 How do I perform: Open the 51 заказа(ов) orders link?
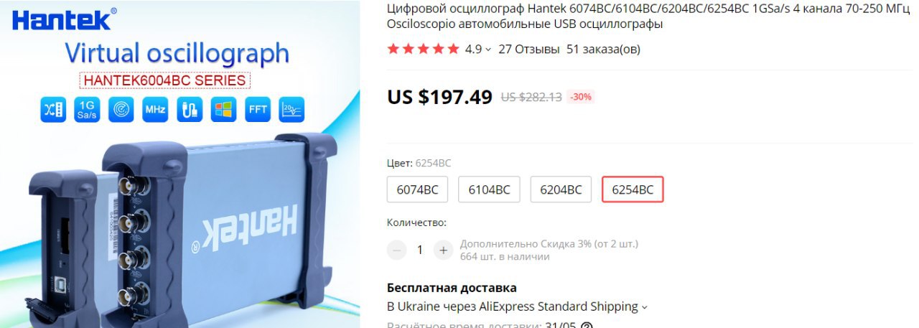(x=603, y=50)
